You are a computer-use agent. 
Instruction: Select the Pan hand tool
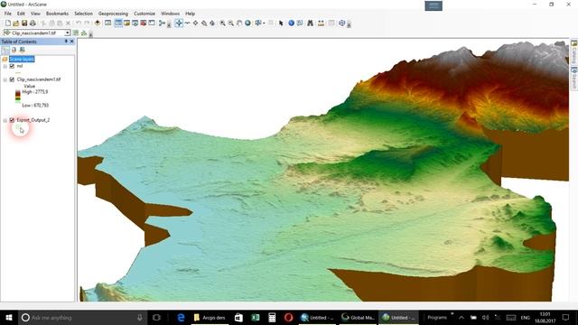point(239,23)
